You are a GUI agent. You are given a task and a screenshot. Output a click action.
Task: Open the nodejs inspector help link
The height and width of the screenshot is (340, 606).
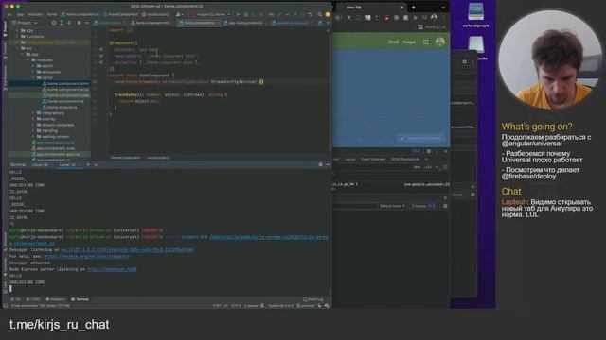(x=87, y=256)
